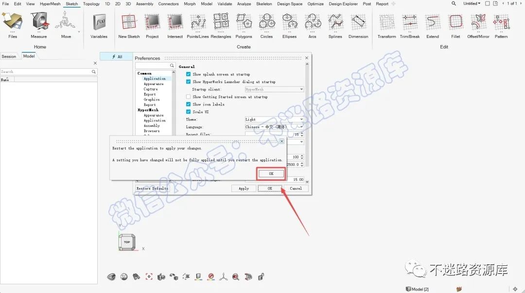
Task: Open the Startup client dropdown
Action: (274, 89)
